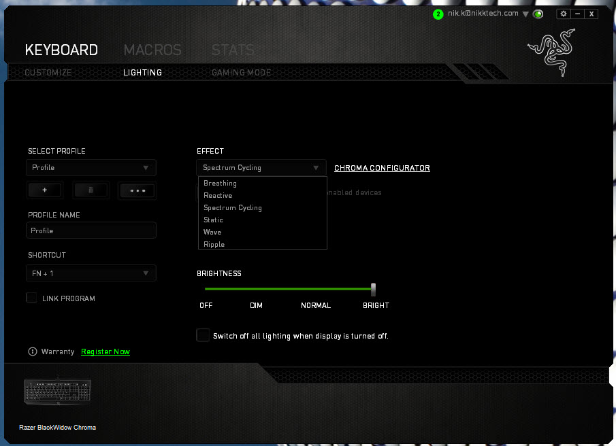
Task: Choose Ripple from effect list
Action: click(x=263, y=244)
